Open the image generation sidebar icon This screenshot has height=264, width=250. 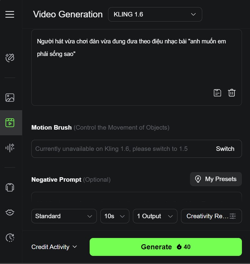[x=10, y=97]
